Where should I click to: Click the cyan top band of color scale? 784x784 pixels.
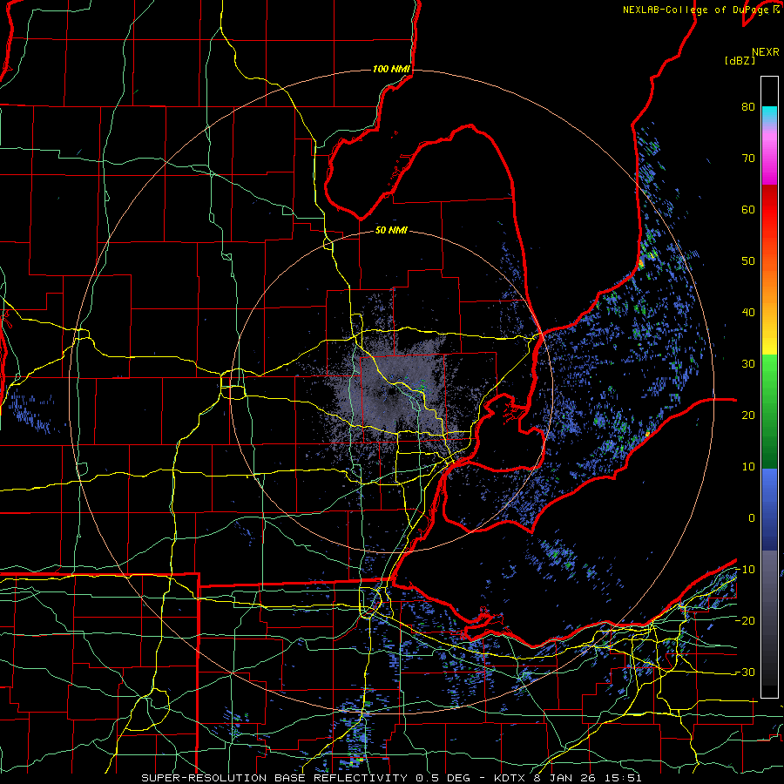[x=769, y=114]
